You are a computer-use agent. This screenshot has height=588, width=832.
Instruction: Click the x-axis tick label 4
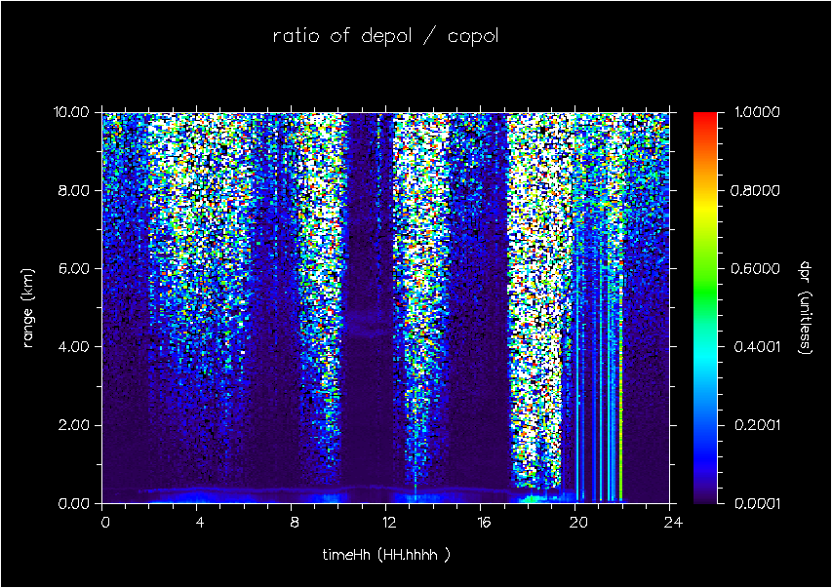coord(200,523)
